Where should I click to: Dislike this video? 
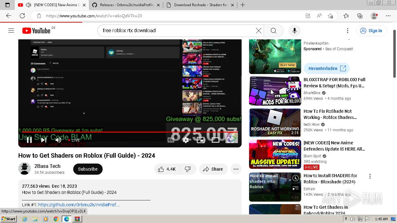click(188, 169)
